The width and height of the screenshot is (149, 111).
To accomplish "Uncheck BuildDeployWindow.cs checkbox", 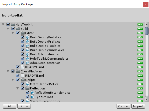I will pos(23,50).
